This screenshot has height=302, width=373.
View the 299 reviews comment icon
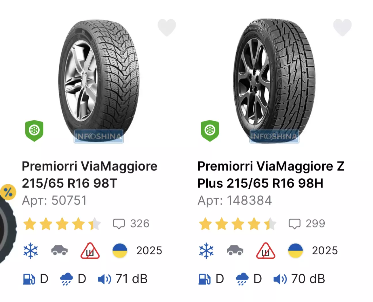(294, 224)
